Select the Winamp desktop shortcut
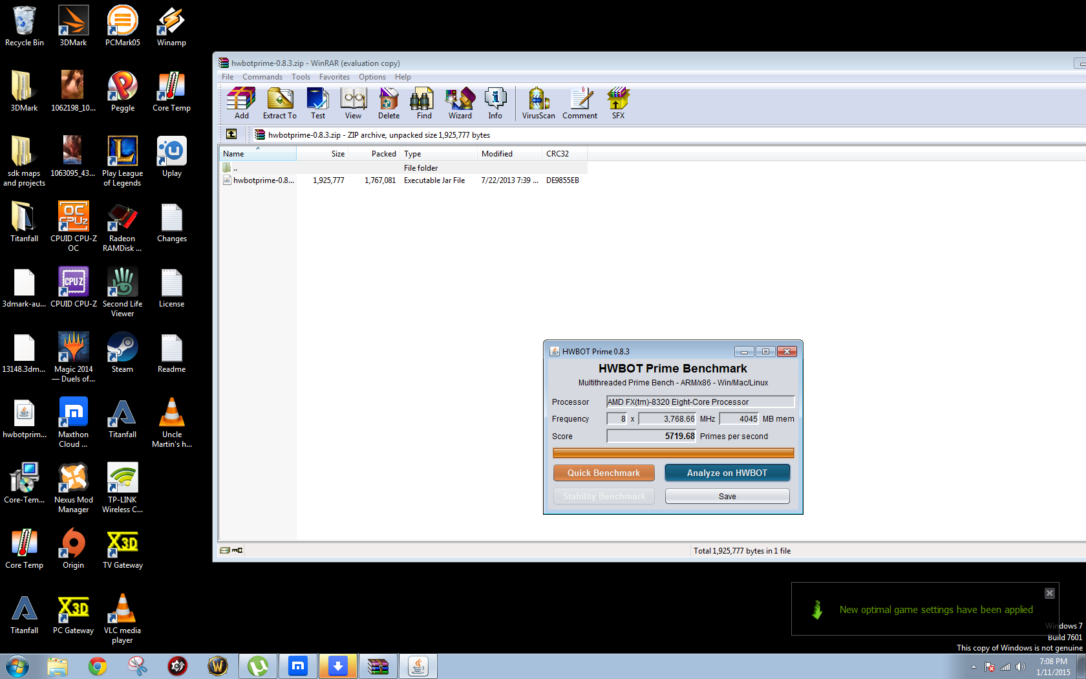The width and height of the screenshot is (1086, 679). tap(171, 26)
